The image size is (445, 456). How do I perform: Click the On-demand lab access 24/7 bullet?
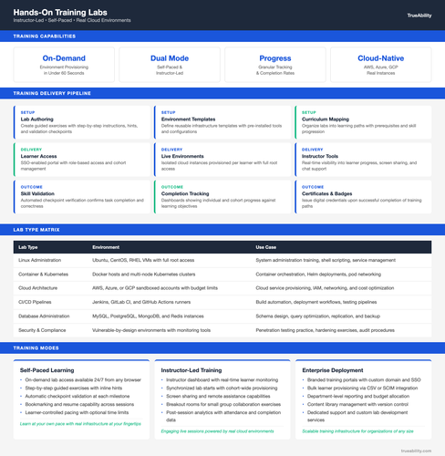click(83, 380)
